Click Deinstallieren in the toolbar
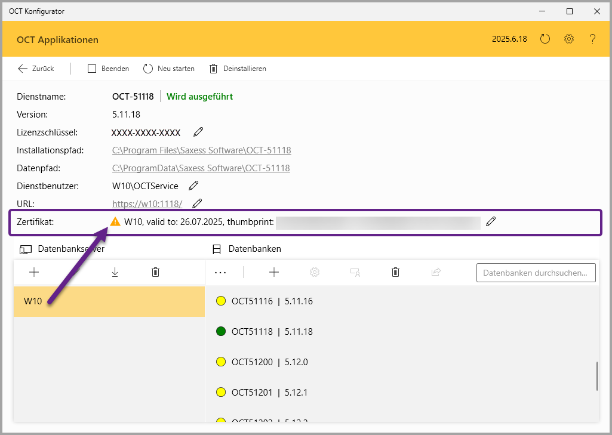Image resolution: width=612 pixels, height=435 pixels. (x=238, y=69)
